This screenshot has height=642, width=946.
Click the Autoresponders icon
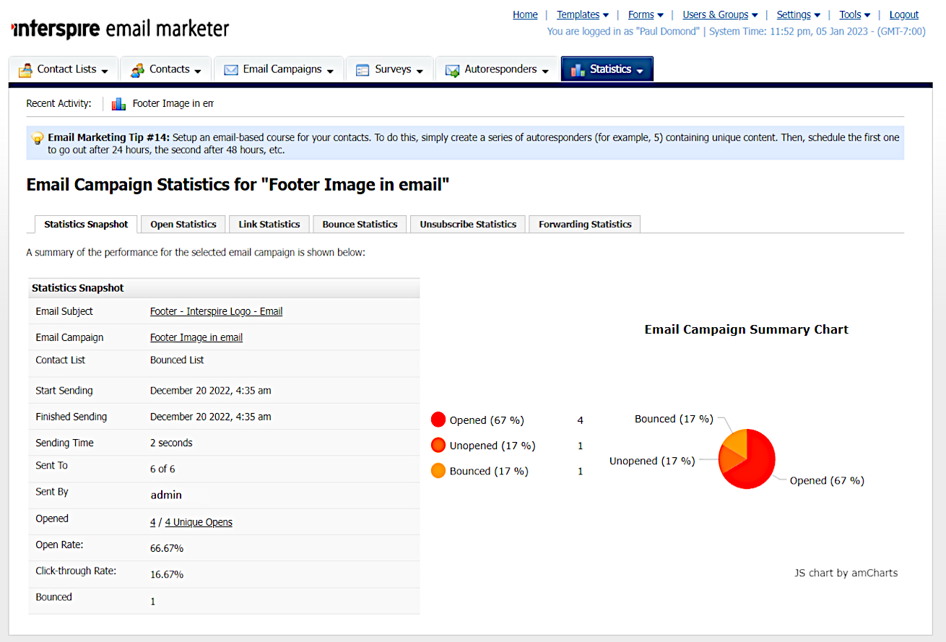453,70
